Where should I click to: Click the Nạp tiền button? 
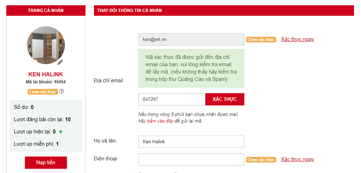click(x=46, y=163)
